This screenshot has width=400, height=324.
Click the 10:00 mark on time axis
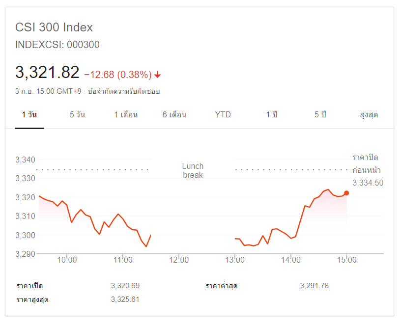[x=67, y=260]
